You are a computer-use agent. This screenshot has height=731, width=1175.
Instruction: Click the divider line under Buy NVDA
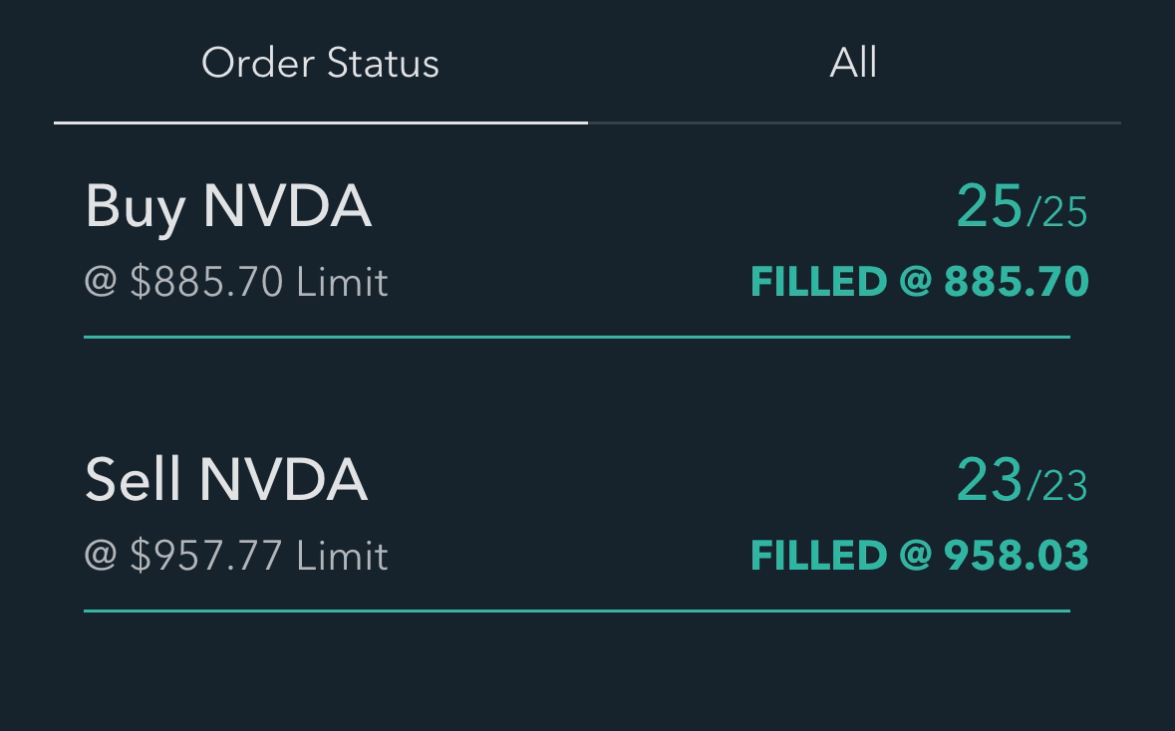click(x=578, y=339)
